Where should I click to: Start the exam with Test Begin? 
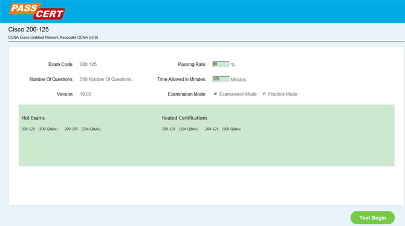point(372,218)
